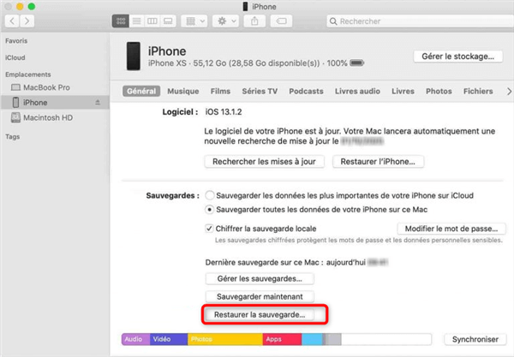This screenshot has height=357, width=514.
Task: Open the Films tab
Action: click(x=220, y=91)
